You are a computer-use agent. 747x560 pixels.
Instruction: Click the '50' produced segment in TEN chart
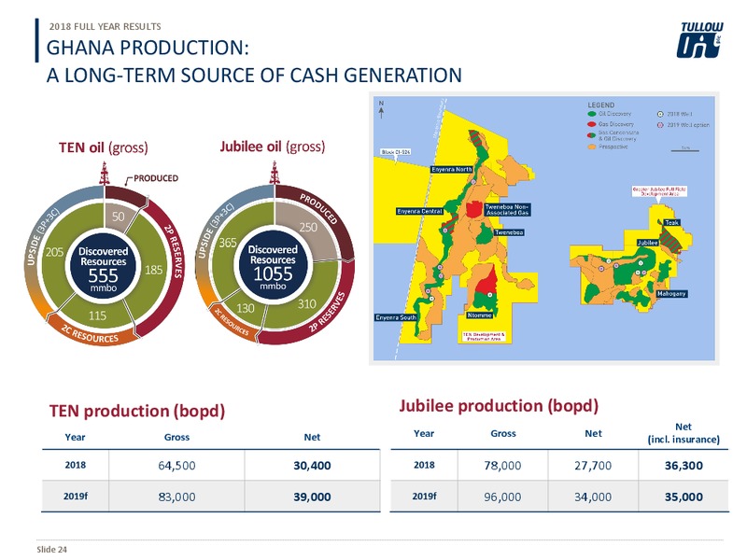pyautogui.click(x=119, y=217)
